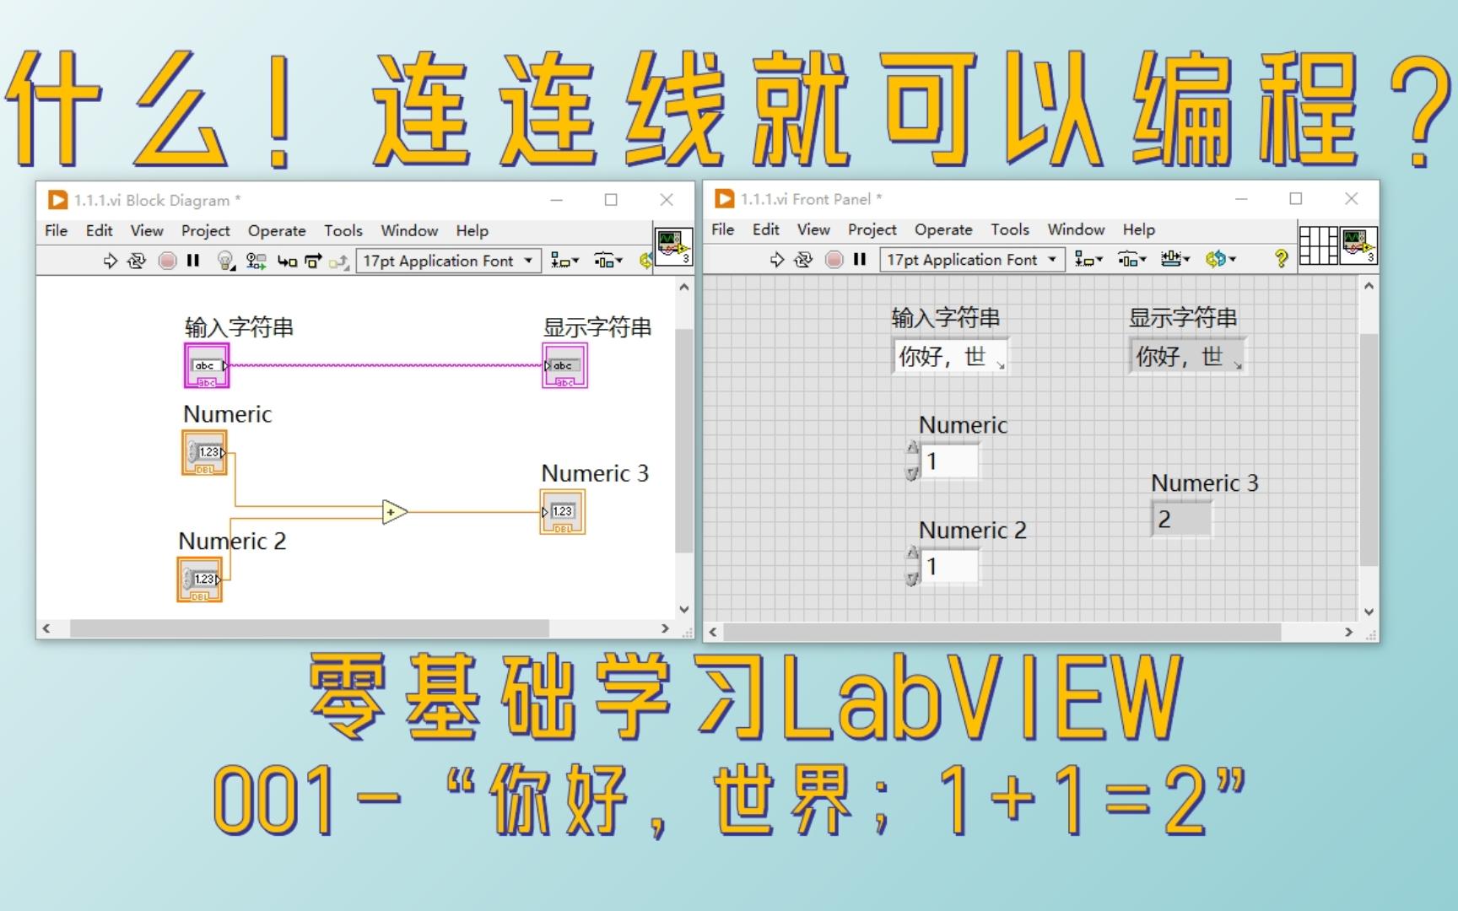Image resolution: width=1458 pixels, height=911 pixels.
Task: Run the VI from Front Panel toolbar
Action: coord(777,260)
